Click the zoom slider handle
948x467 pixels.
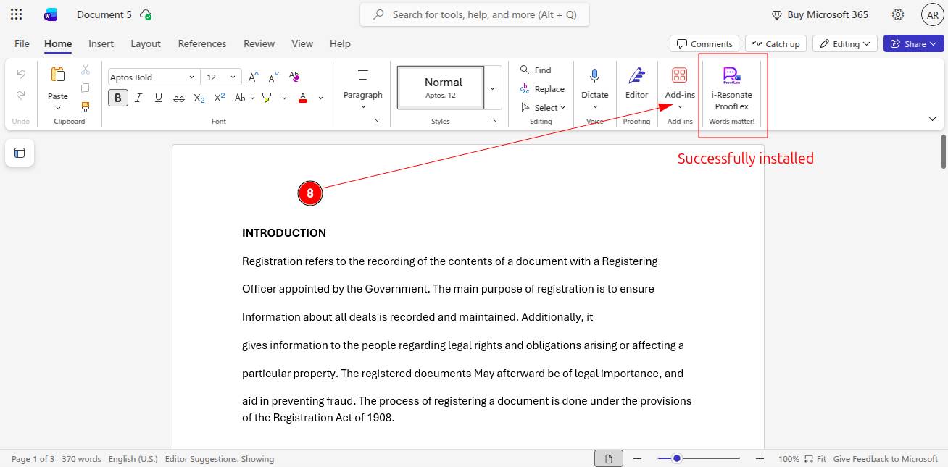pyautogui.click(x=677, y=458)
